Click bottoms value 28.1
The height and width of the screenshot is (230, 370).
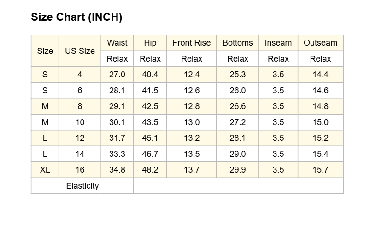click(x=238, y=138)
